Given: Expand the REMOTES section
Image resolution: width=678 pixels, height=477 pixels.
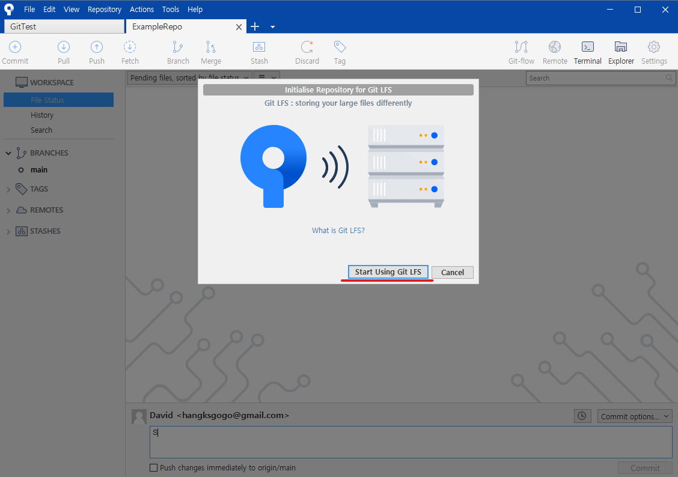Looking at the screenshot, I should (8, 210).
